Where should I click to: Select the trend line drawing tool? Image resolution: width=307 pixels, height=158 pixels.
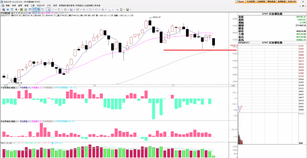pyautogui.click(x=53, y=10)
